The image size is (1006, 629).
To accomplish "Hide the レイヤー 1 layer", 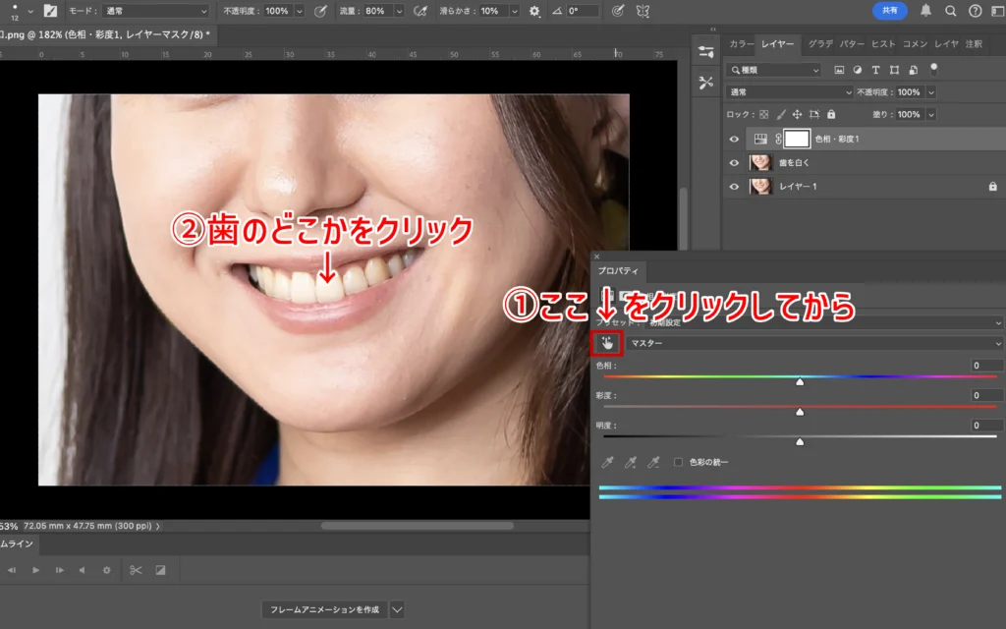I will (x=734, y=187).
